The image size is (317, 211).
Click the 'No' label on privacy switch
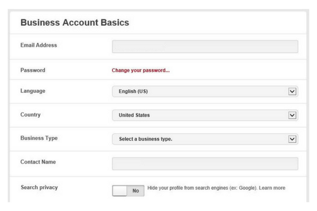(135, 191)
